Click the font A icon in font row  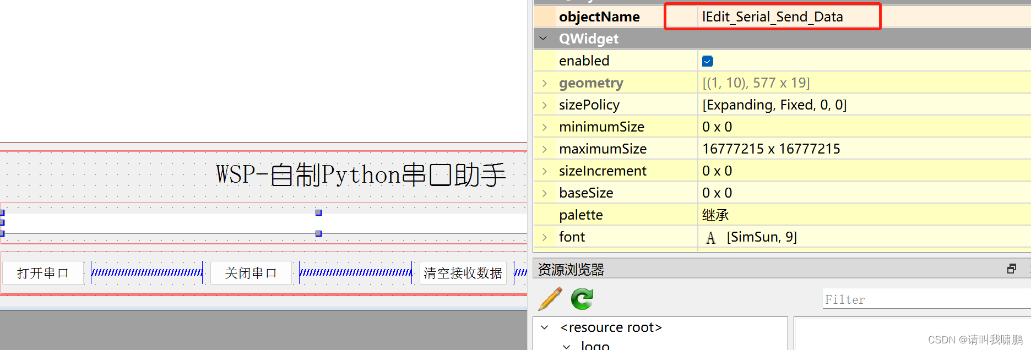[711, 237]
